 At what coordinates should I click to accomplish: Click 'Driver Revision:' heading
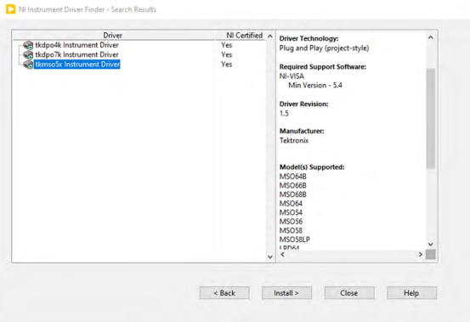pos(303,104)
